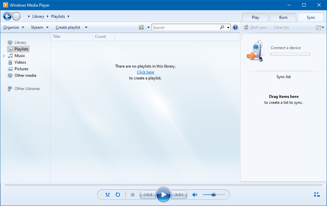Click the Music note icon
327x206 pixels.
pyautogui.click(x=10, y=56)
